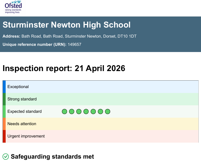
Task: Select the first green Expected standard dot
Action: point(64,111)
